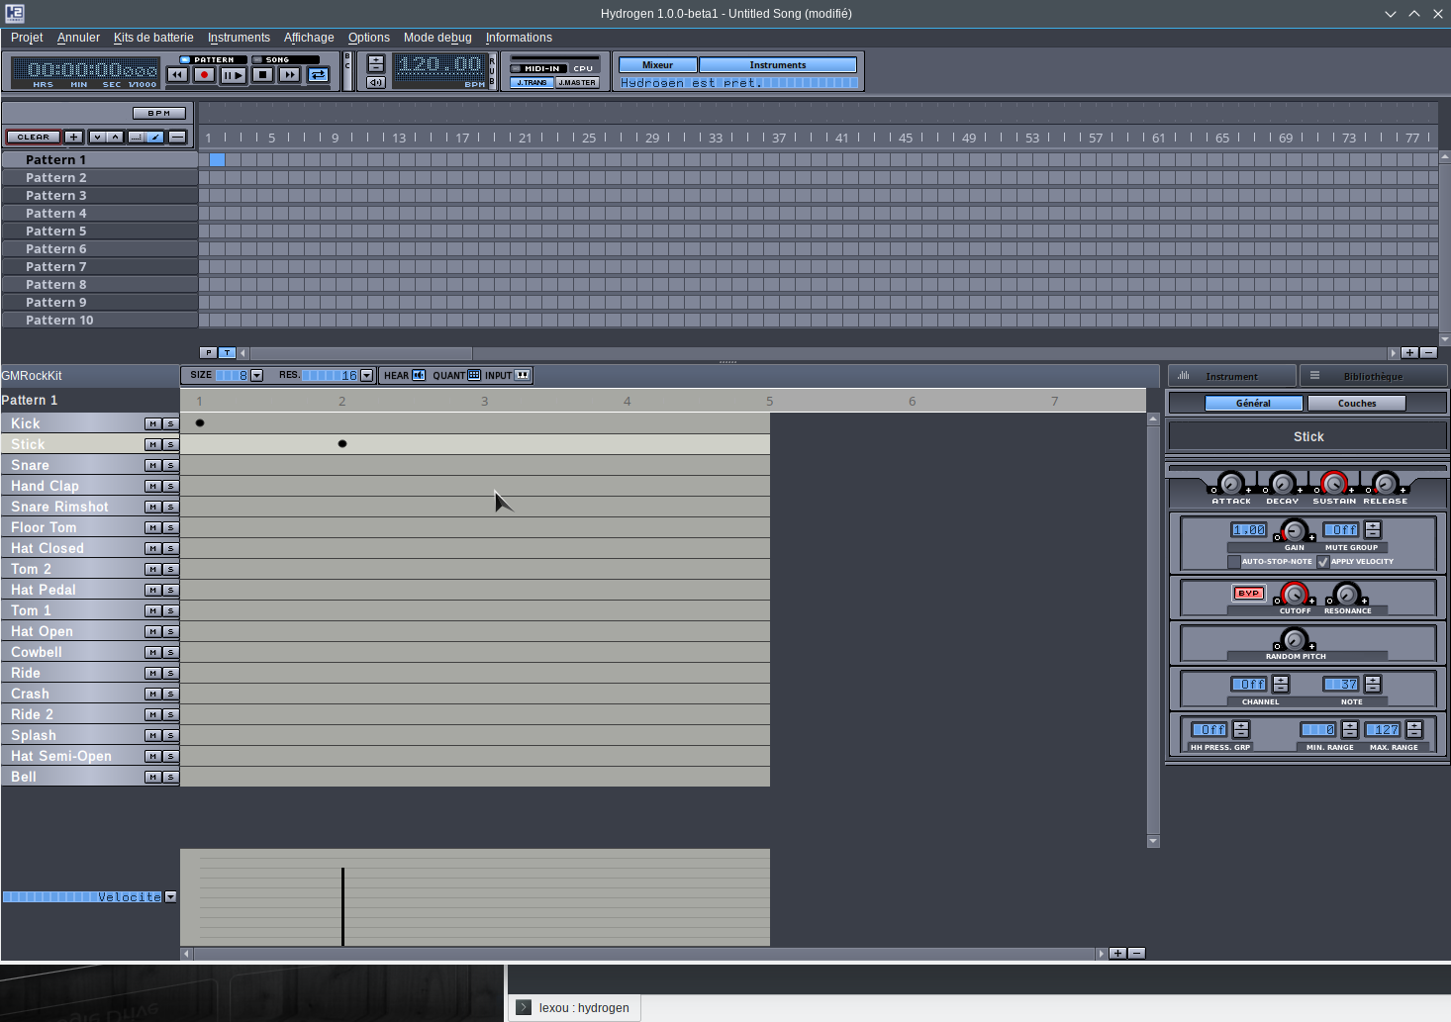Open lexou : hydrogen taskbar entry
1451x1022 pixels.
574,1008
